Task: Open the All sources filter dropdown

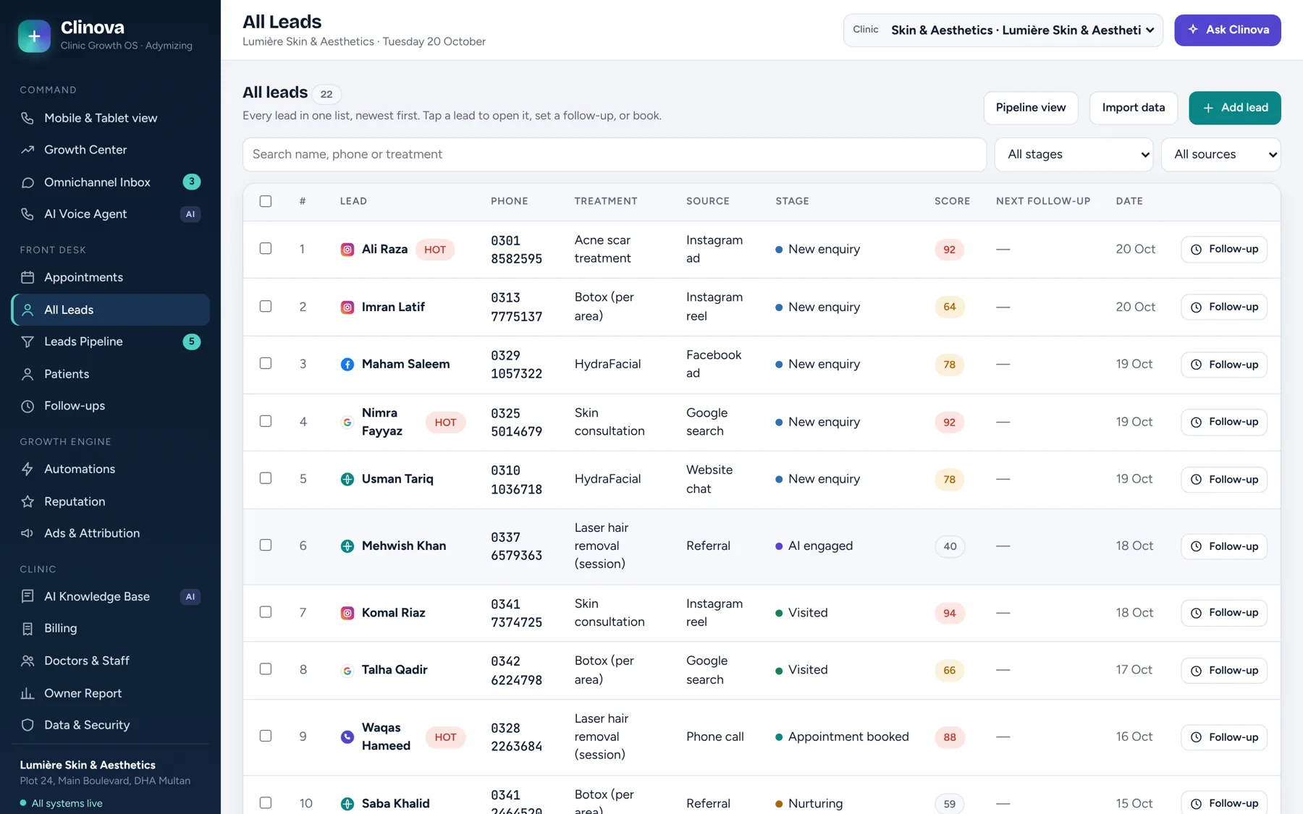Action: tap(1221, 154)
